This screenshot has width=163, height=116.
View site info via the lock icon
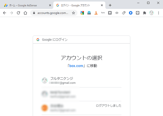pyautogui.click(x=34, y=13)
